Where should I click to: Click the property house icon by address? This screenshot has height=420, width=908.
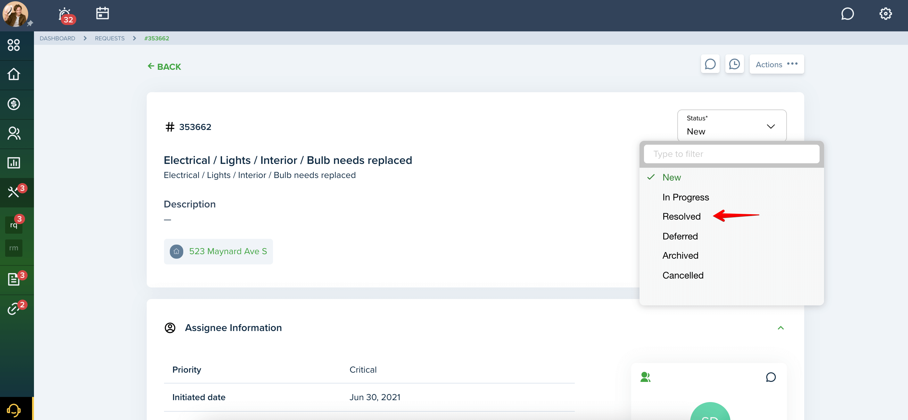(176, 251)
